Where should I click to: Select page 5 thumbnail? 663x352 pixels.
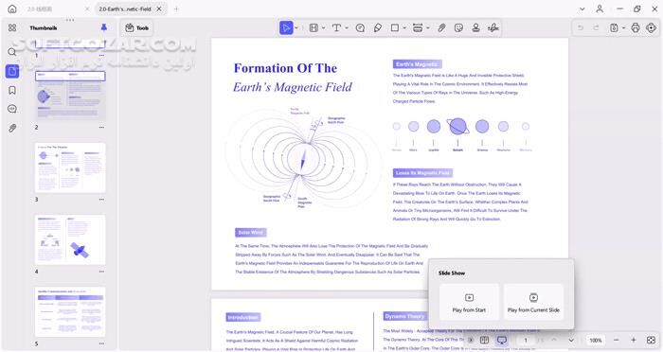tap(70, 312)
